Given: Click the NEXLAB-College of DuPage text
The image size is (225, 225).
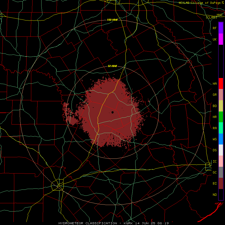Looking at the screenshot, I should pyautogui.click(x=199, y=3).
